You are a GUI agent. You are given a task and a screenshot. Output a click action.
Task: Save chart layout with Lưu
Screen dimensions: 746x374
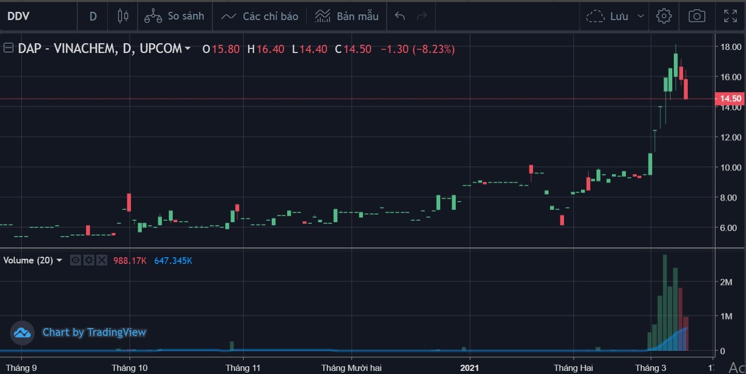coord(608,16)
